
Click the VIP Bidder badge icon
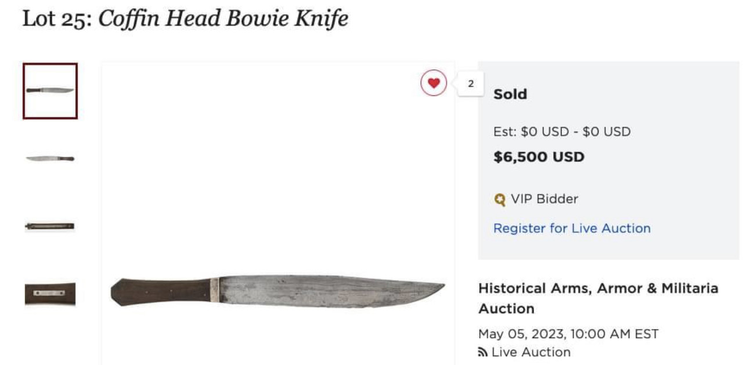(x=500, y=200)
